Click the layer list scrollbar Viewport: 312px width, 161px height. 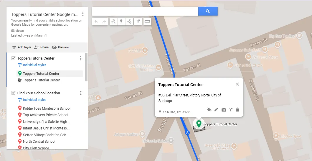(86, 67)
